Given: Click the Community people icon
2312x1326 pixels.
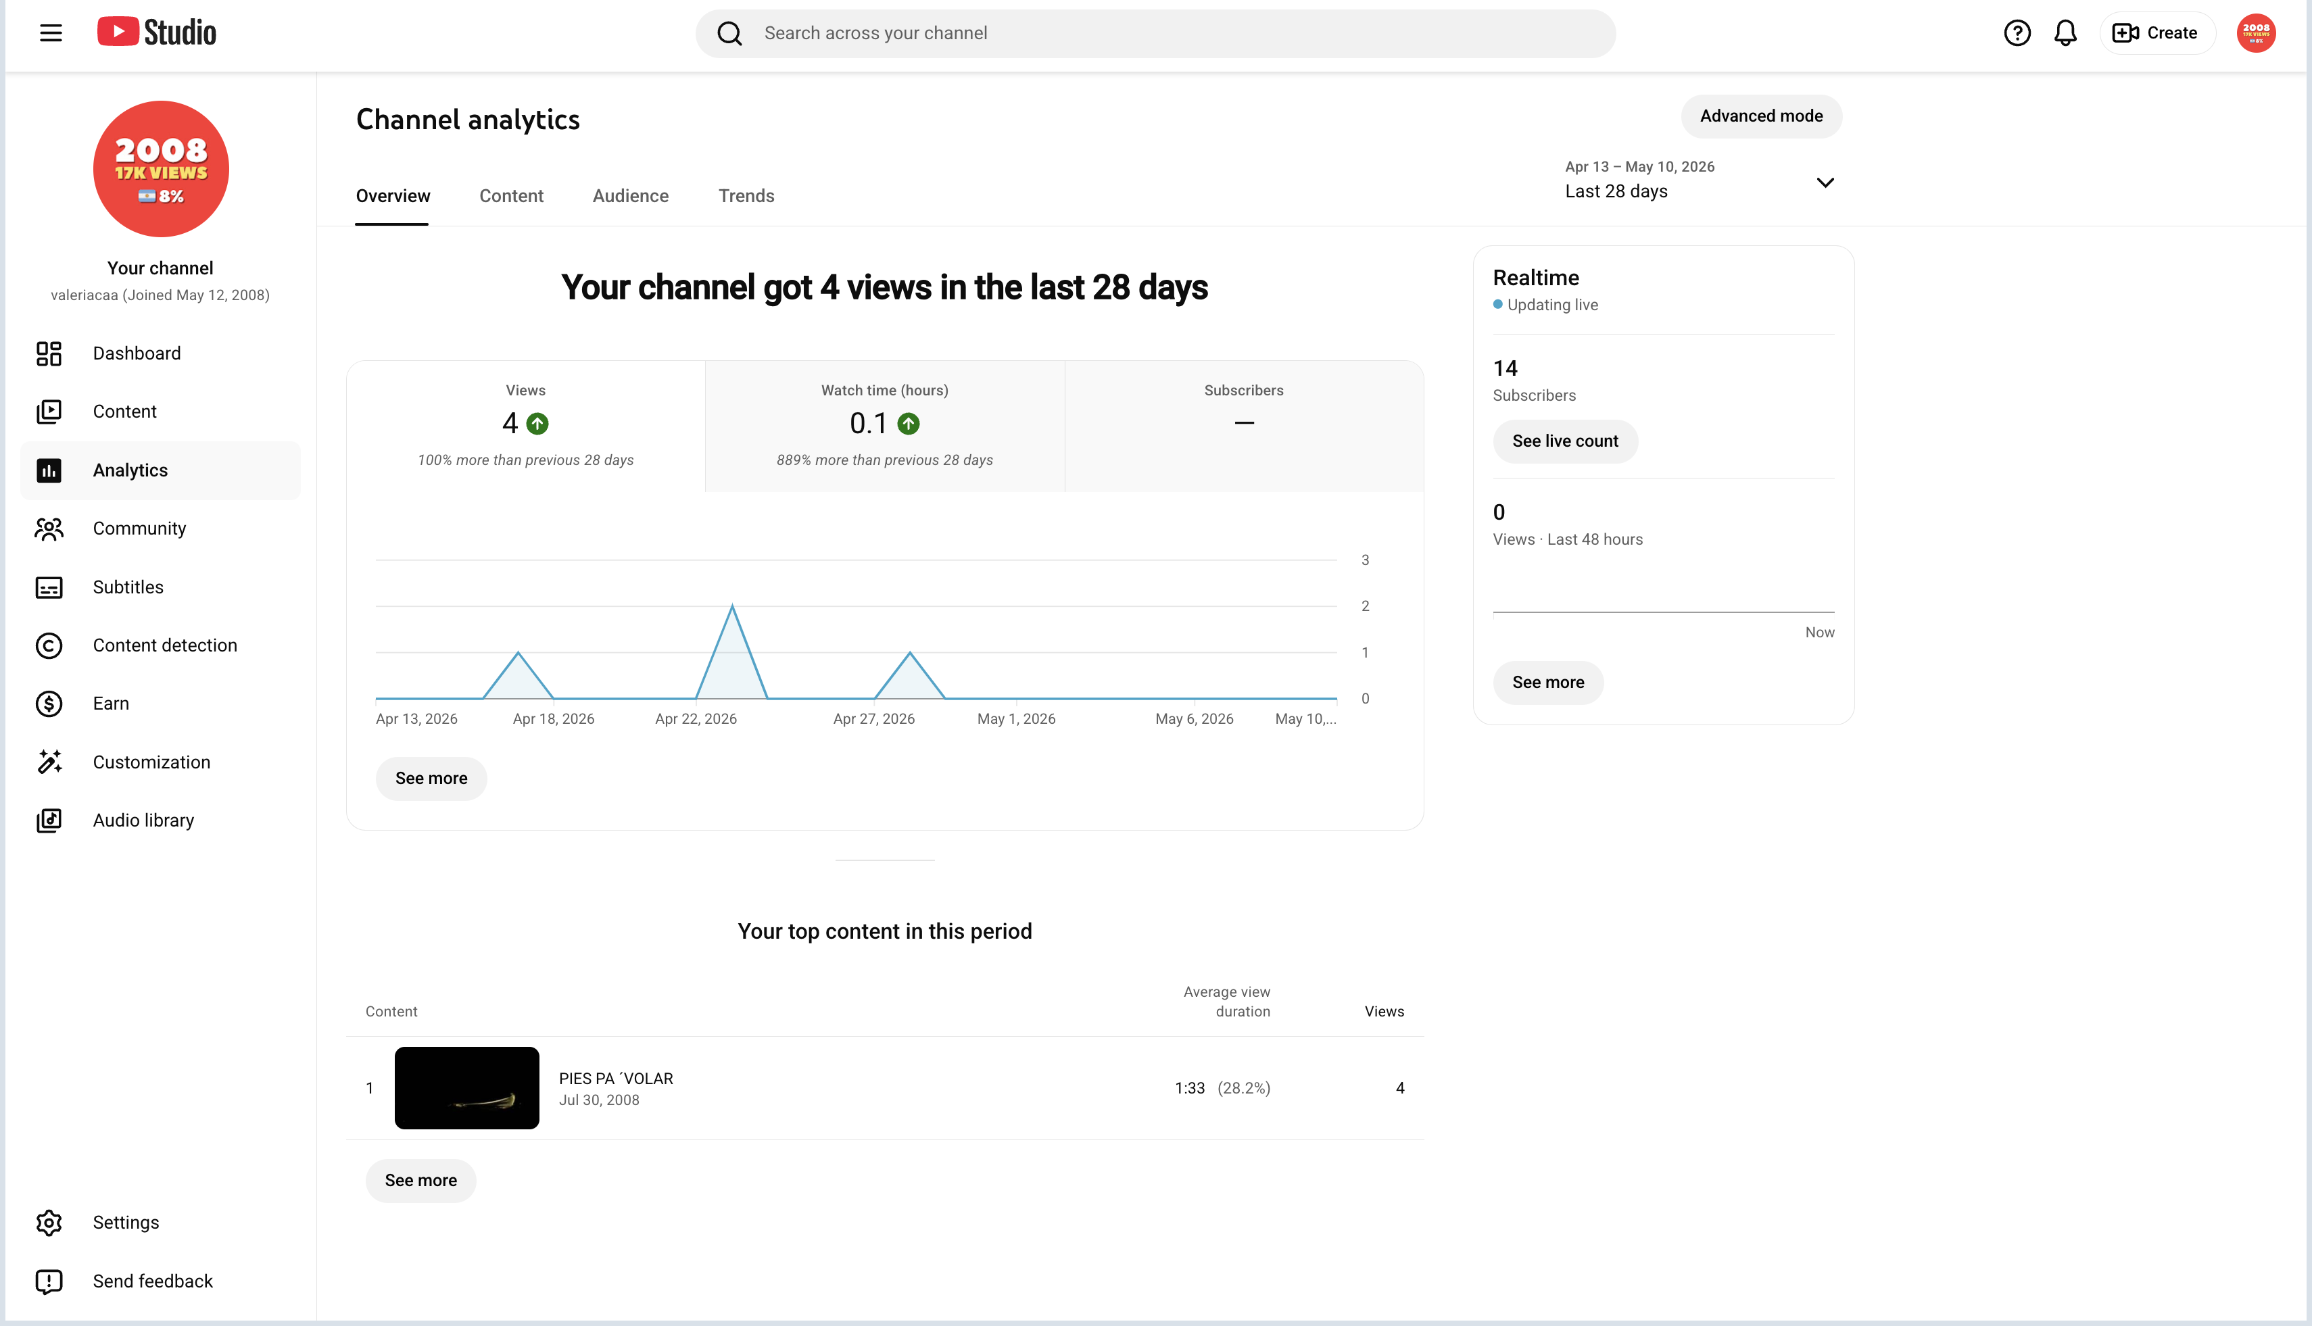Looking at the screenshot, I should click(49, 529).
